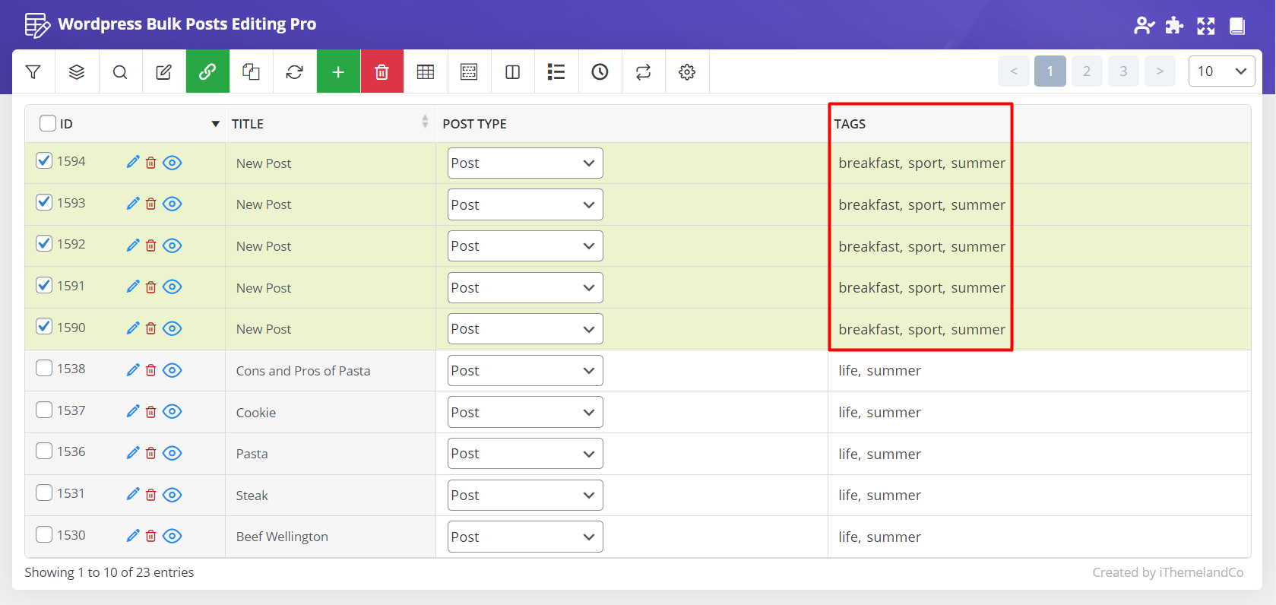Click the red trash delete button
The height and width of the screenshot is (605, 1276).
point(382,71)
